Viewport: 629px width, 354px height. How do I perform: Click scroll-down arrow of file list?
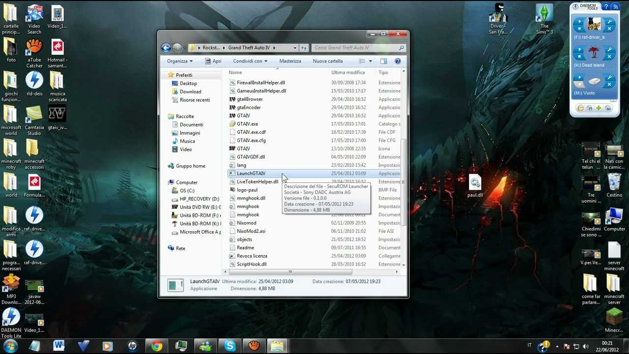pyautogui.click(x=403, y=265)
